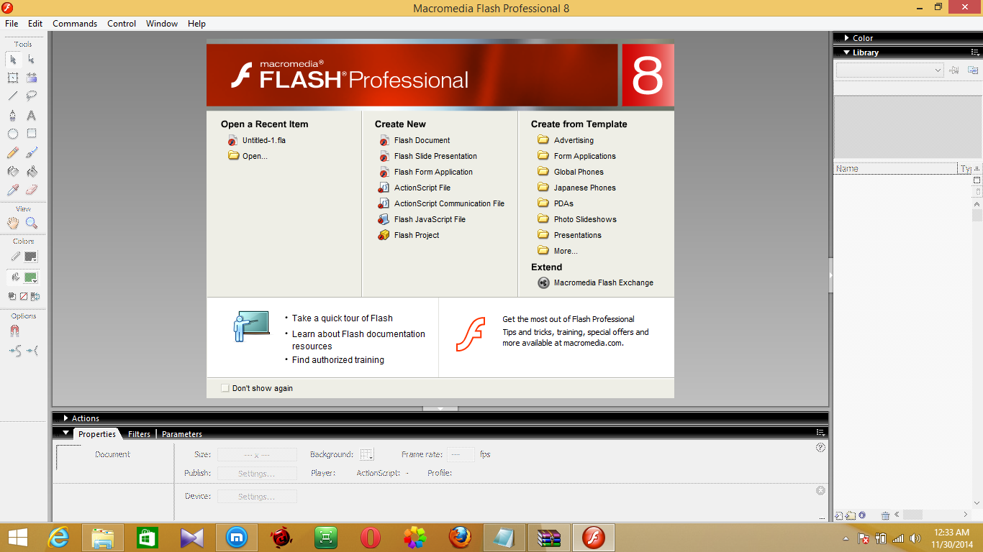Open the Commands menu
Image resolution: width=983 pixels, height=552 pixels.
pos(74,23)
